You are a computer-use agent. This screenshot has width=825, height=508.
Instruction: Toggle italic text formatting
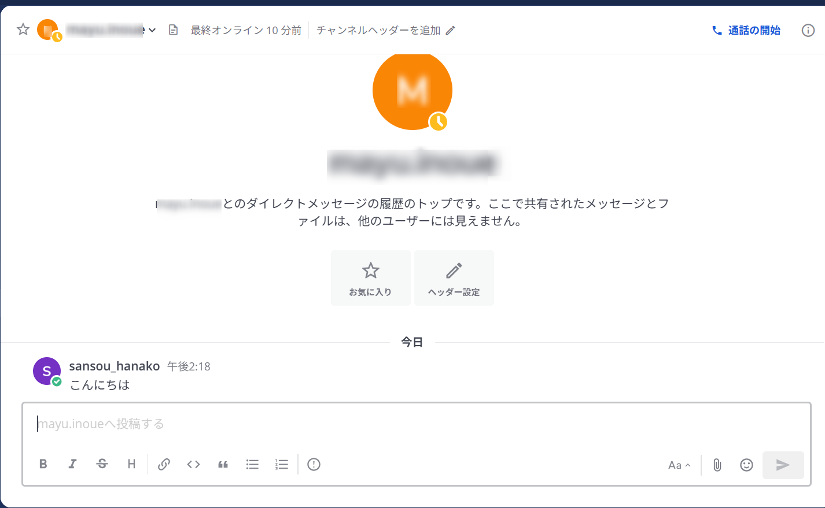tap(72, 464)
